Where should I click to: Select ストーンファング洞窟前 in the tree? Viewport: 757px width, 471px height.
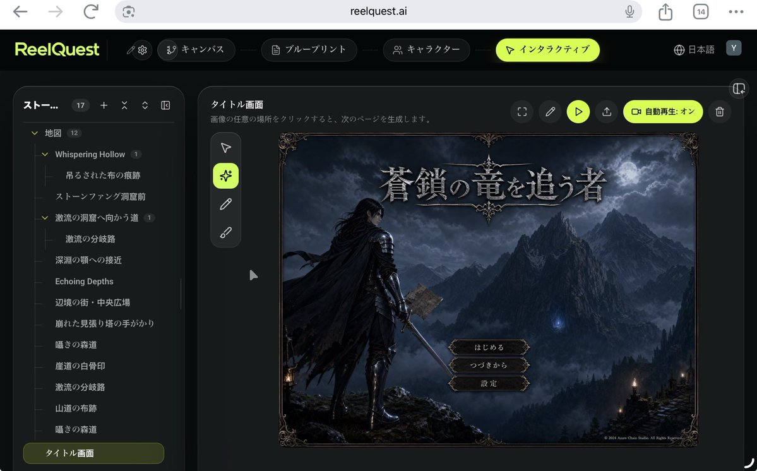[x=100, y=196]
